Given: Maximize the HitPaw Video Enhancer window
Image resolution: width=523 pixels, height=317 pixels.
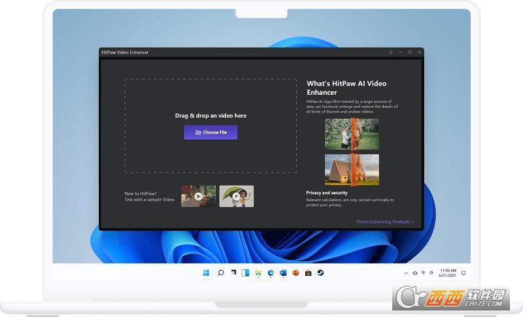Looking at the screenshot, I should 411,52.
